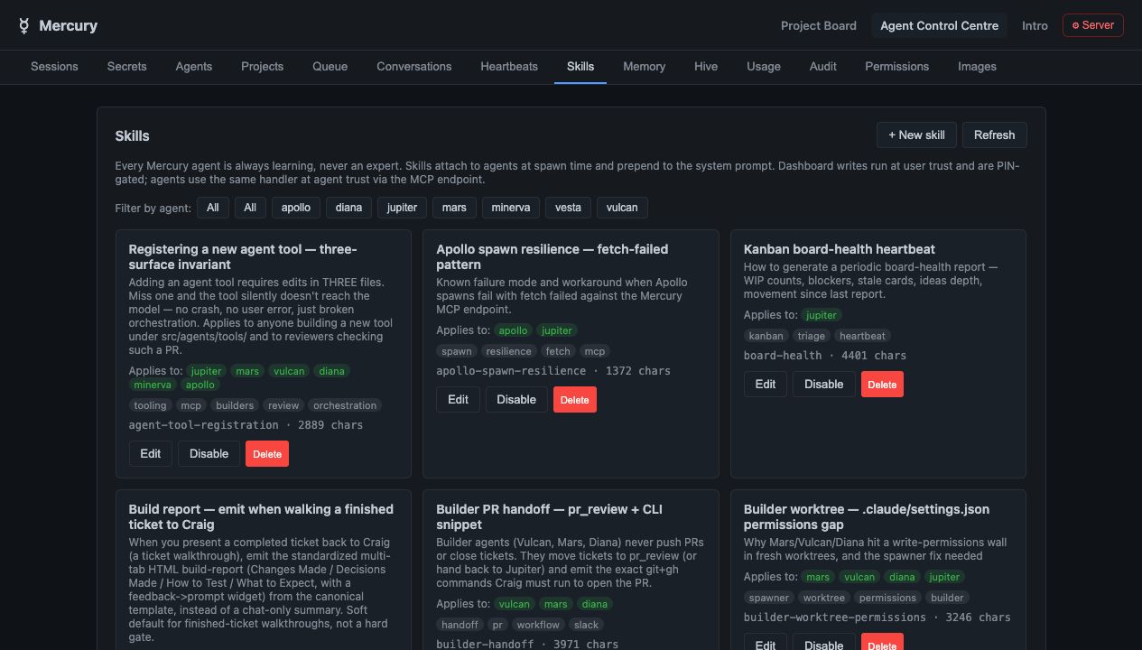The height and width of the screenshot is (650, 1142).
Task: Filter skills by agent diana
Action: click(348, 208)
